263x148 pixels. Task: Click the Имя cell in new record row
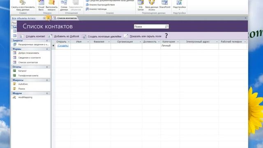(80, 46)
